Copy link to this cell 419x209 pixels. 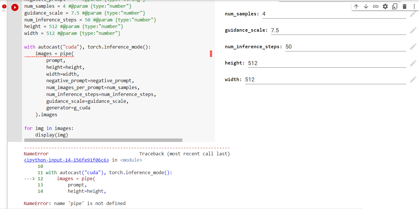point(376,6)
